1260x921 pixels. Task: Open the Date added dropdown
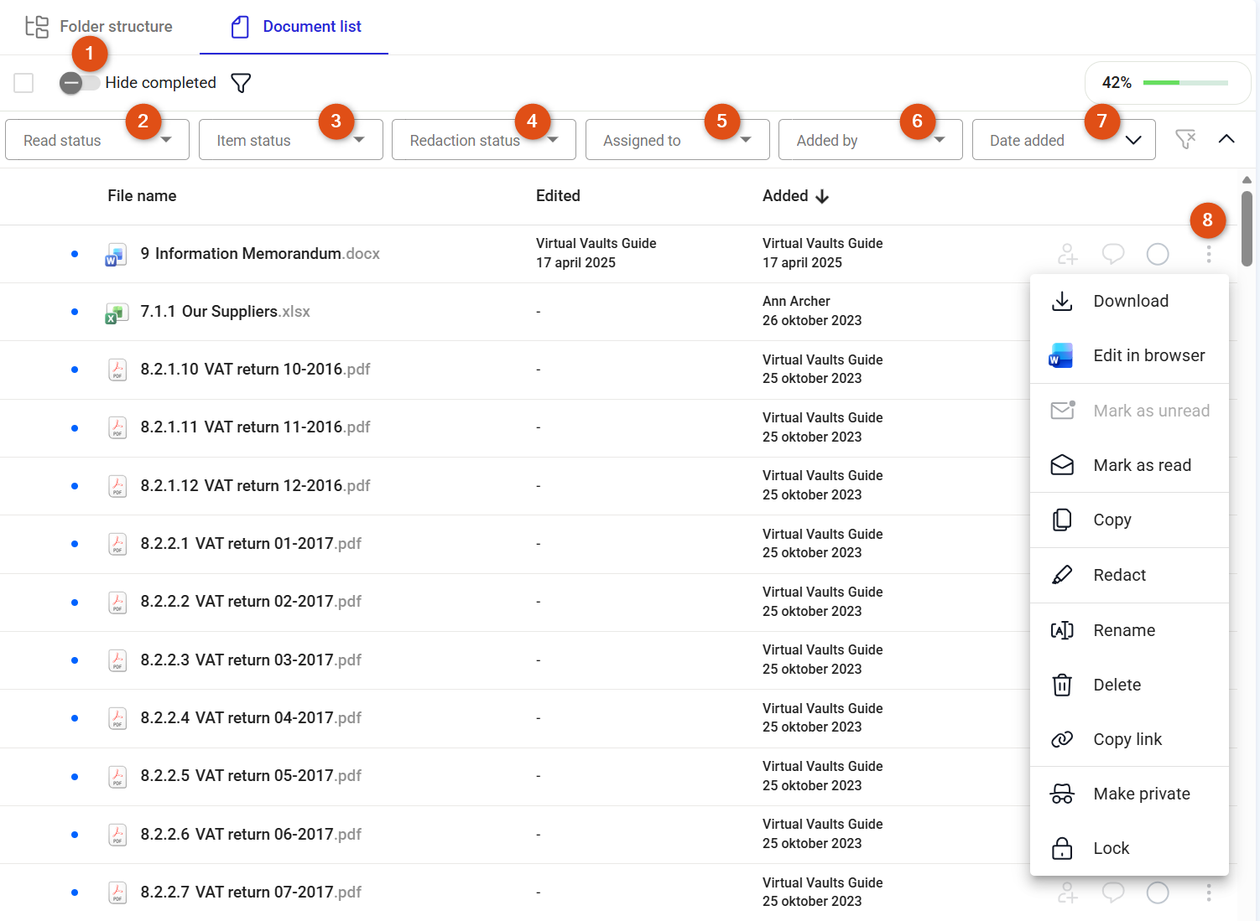(x=1064, y=140)
